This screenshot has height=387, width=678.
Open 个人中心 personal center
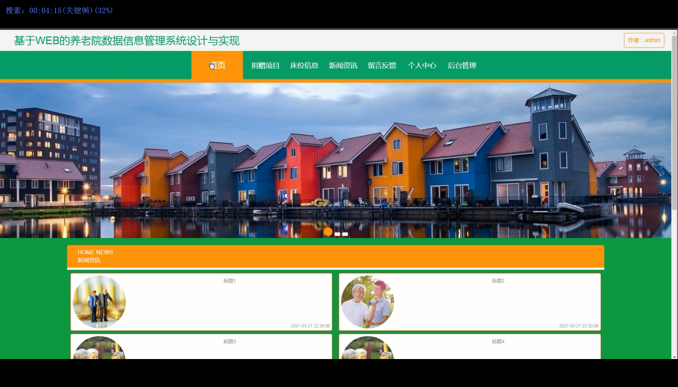(x=422, y=65)
